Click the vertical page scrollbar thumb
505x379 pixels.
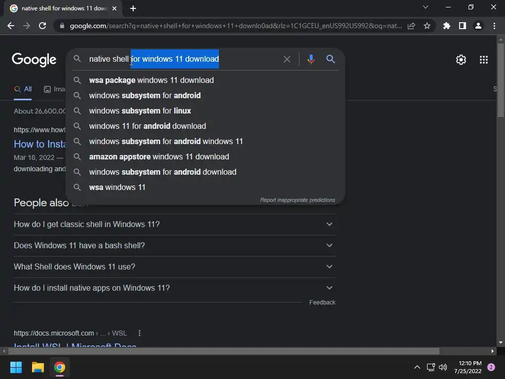pyautogui.click(x=501, y=80)
